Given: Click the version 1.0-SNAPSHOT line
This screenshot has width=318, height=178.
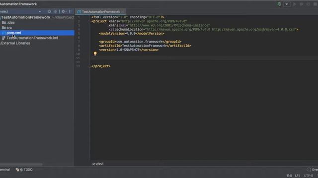Looking at the screenshot, I should click(129, 50).
